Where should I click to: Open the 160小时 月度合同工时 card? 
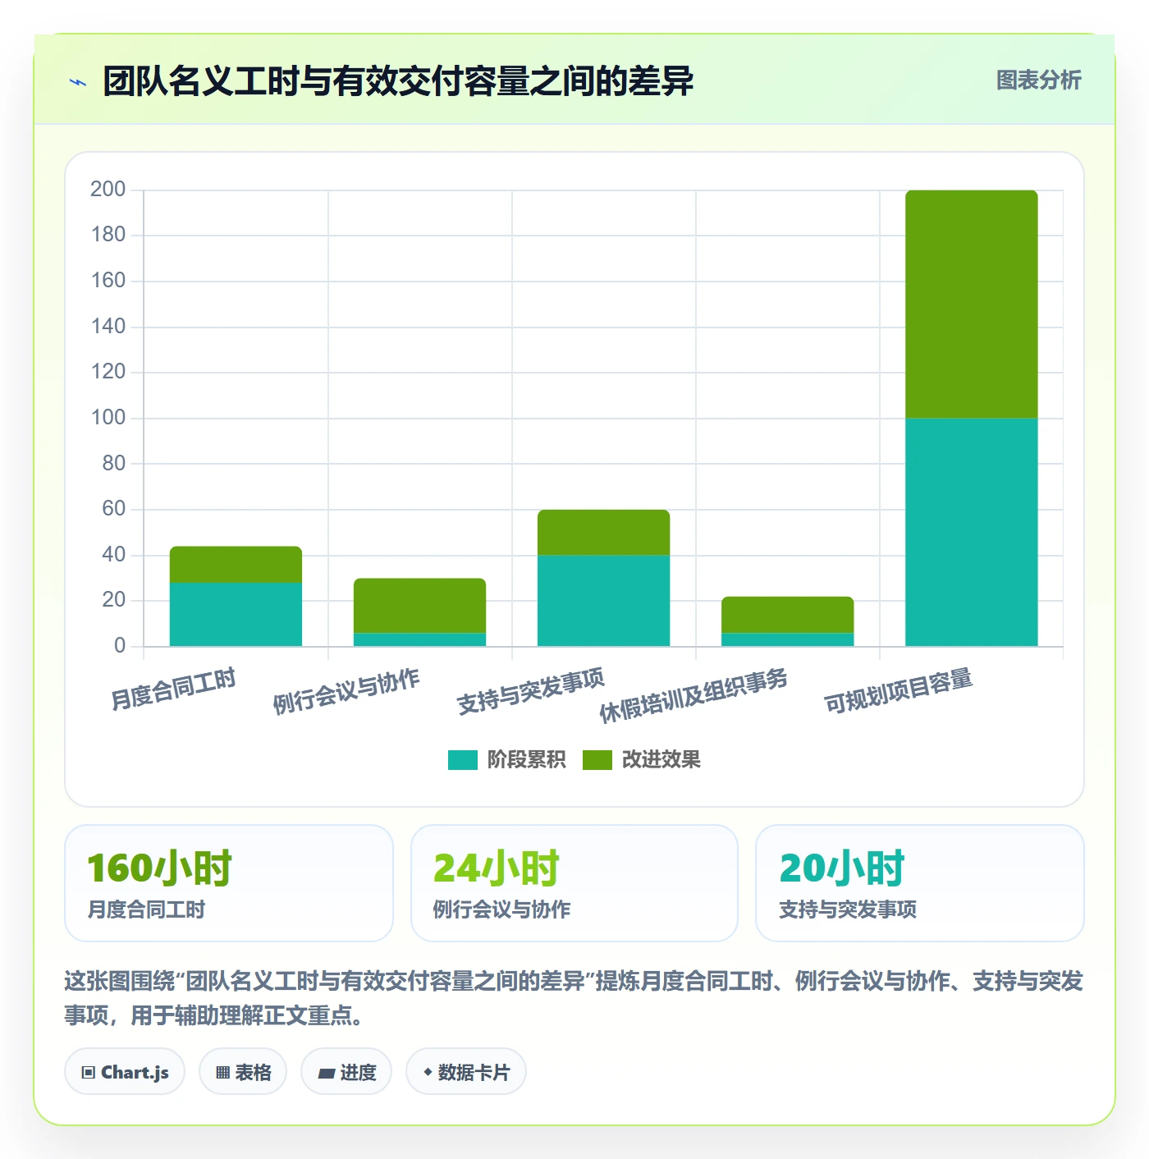click(229, 883)
